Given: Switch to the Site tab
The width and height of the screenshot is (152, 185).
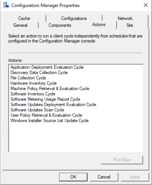Looking at the screenshot, I should [x=130, y=25].
